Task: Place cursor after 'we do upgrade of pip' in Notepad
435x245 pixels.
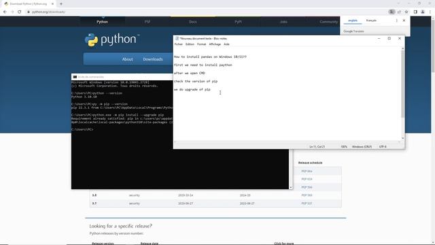Action: click(x=211, y=89)
